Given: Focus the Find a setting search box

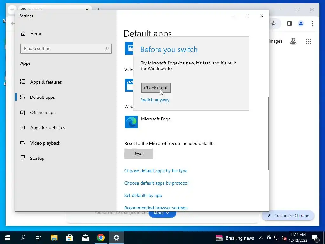Looking at the screenshot, I should click(66, 49).
